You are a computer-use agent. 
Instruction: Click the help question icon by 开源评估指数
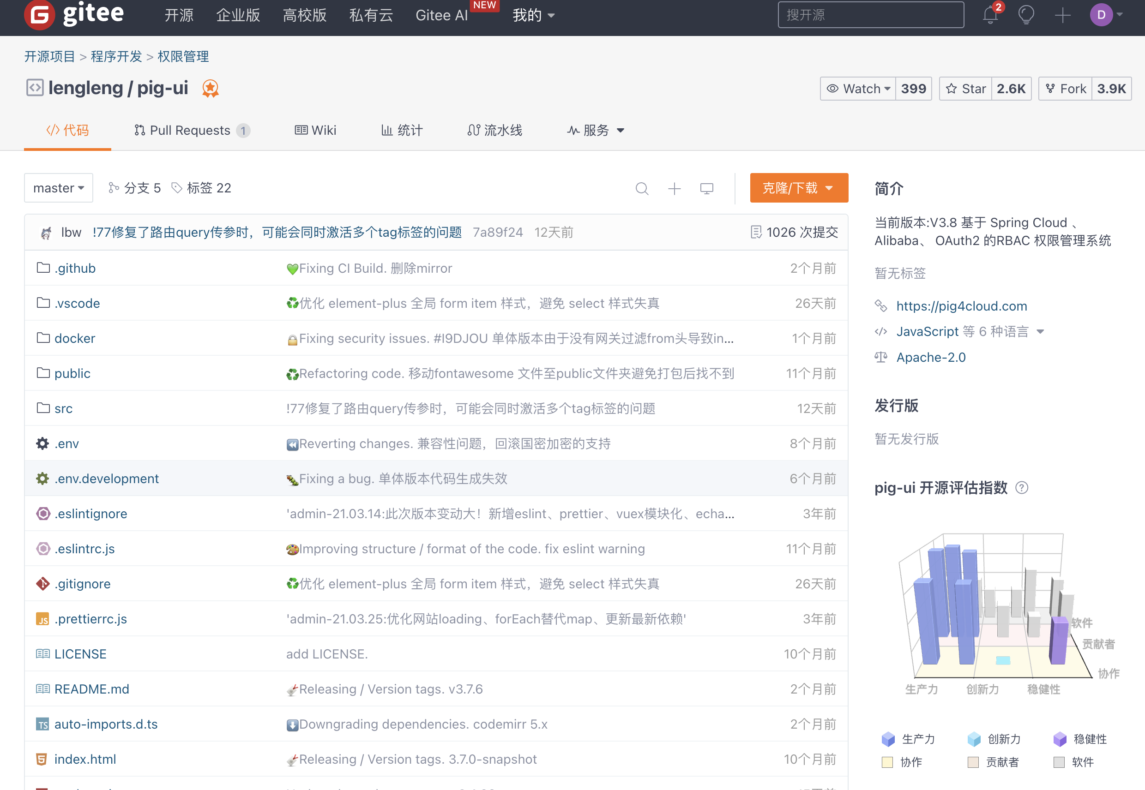click(1021, 488)
